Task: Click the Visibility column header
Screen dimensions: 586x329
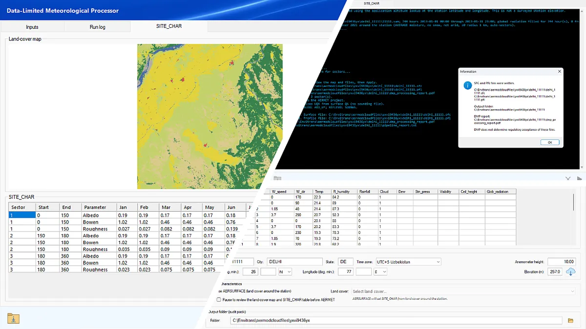Action: pos(449,192)
